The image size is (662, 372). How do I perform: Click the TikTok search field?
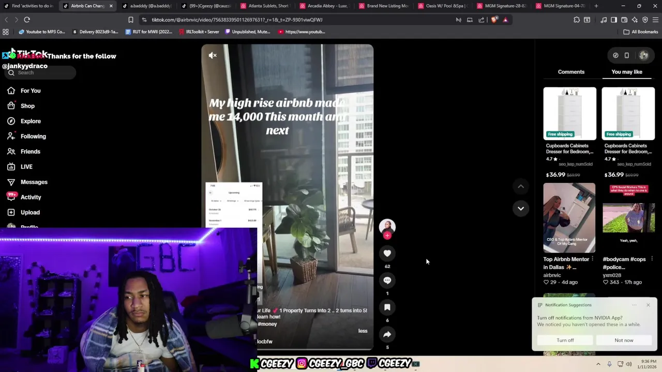pos(40,73)
